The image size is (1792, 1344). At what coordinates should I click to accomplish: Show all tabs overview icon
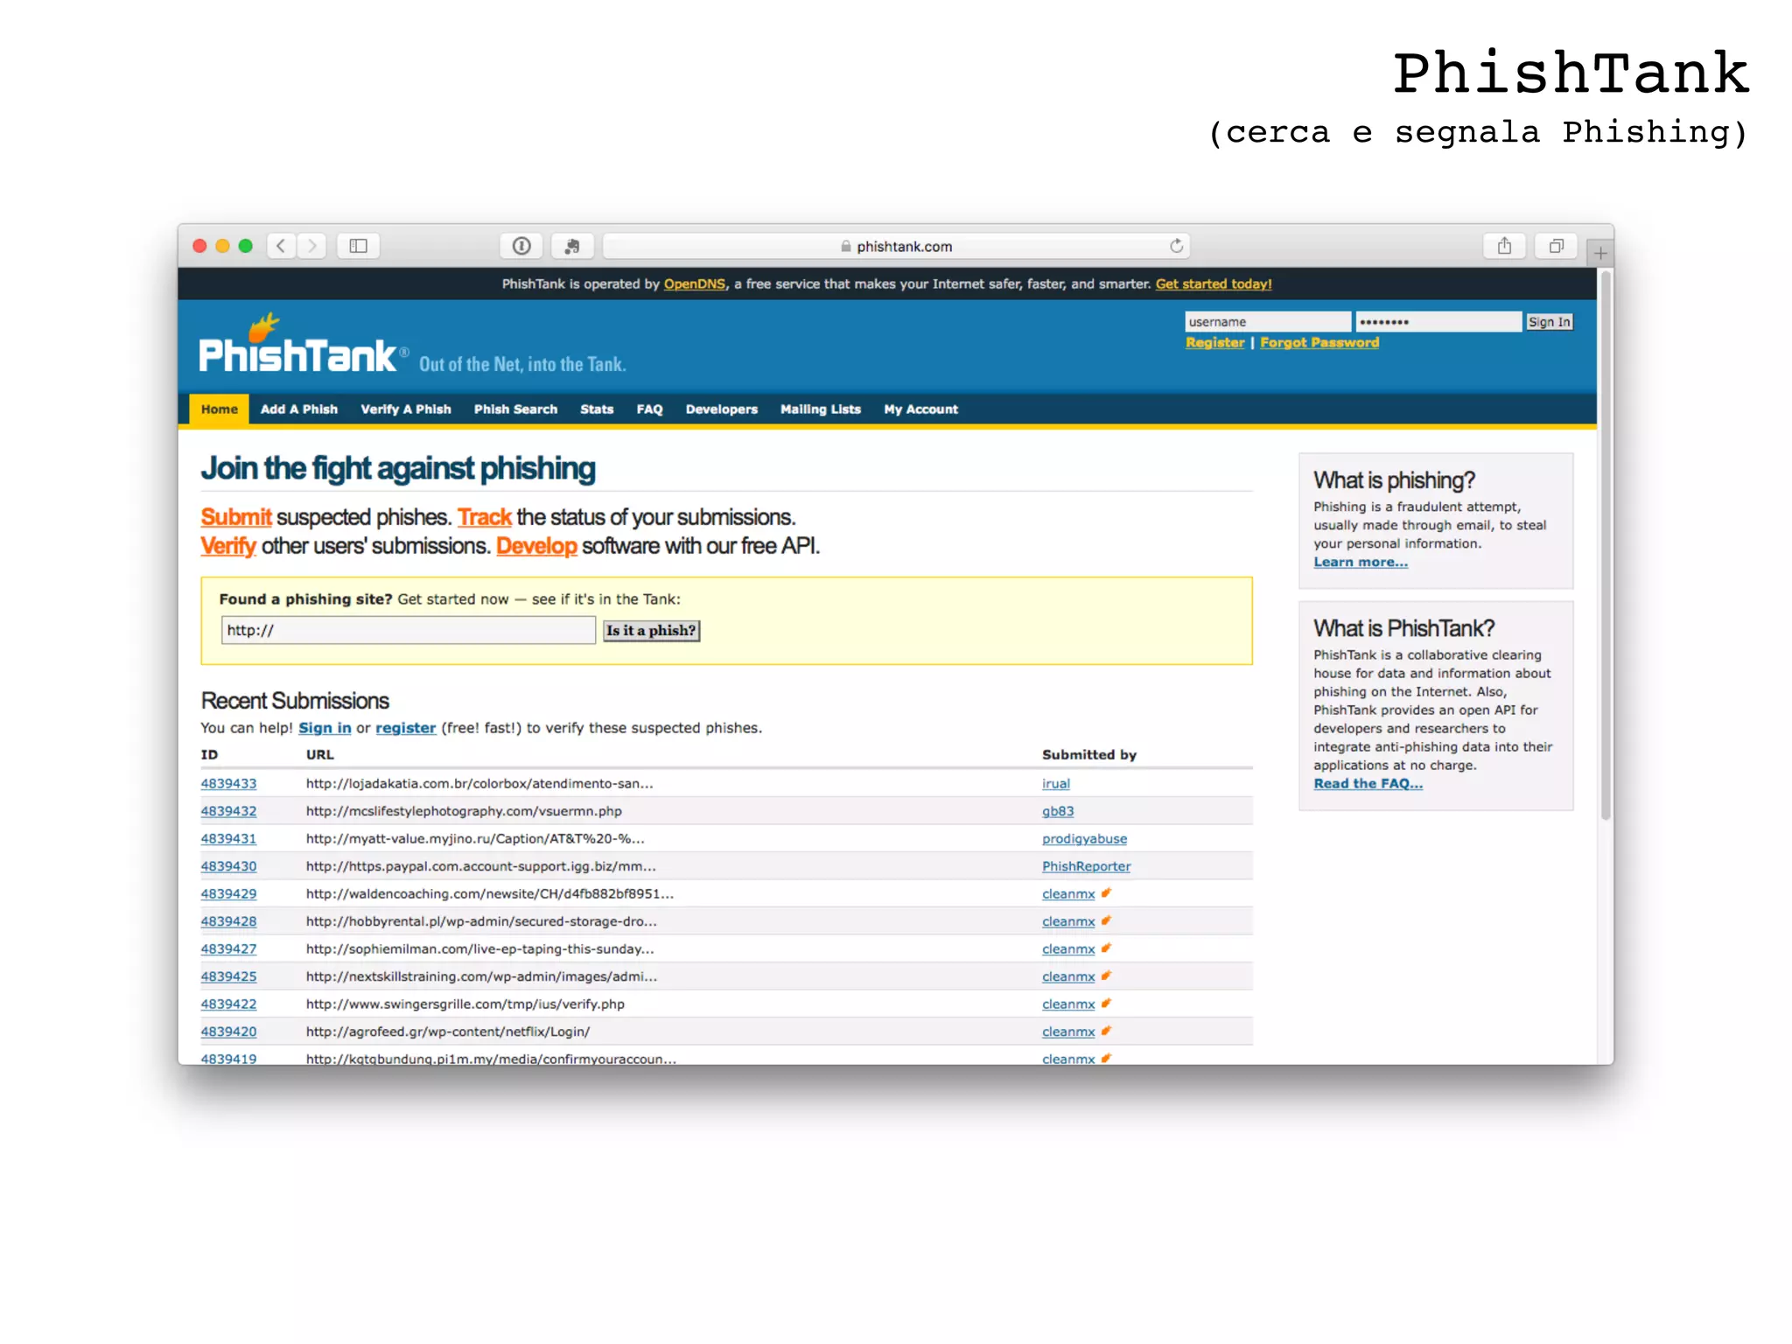coord(1556,246)
